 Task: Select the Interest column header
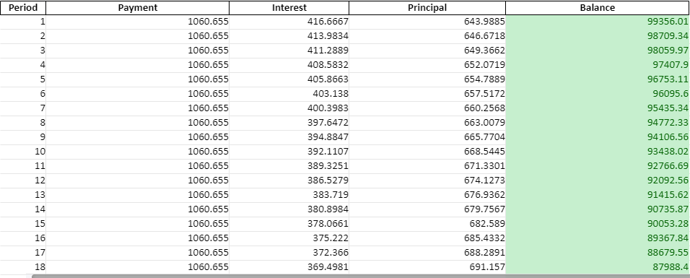coord(289,7)
